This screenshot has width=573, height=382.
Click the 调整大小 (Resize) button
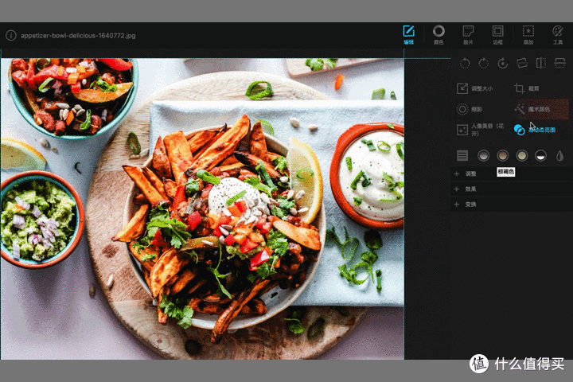click(474, 88)
